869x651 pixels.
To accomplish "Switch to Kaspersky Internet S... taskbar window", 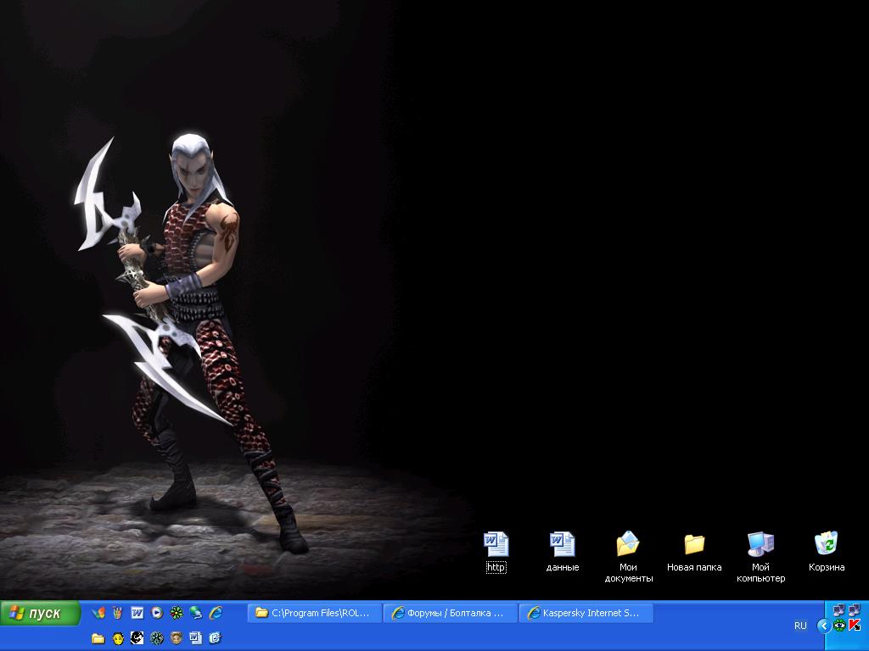I will [x=586, y=613].
